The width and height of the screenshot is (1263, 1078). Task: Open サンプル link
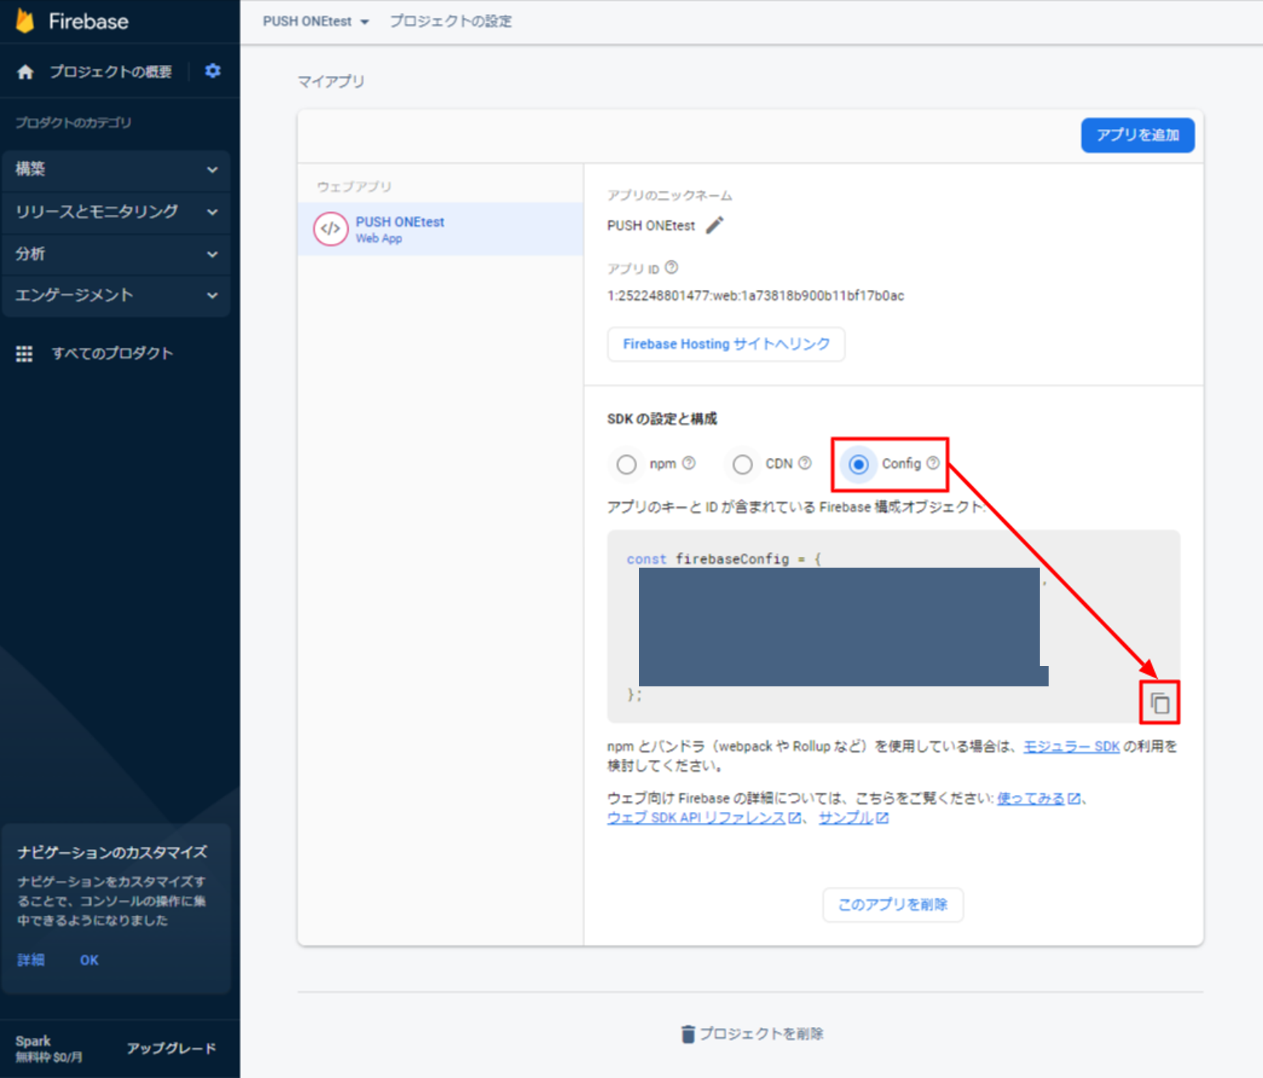846,818
